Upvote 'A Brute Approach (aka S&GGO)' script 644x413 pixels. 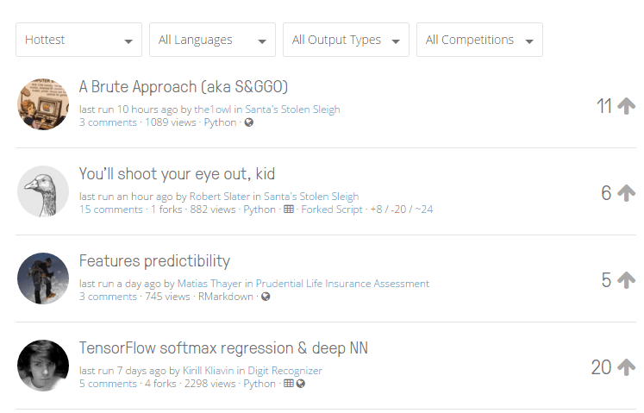627,106
